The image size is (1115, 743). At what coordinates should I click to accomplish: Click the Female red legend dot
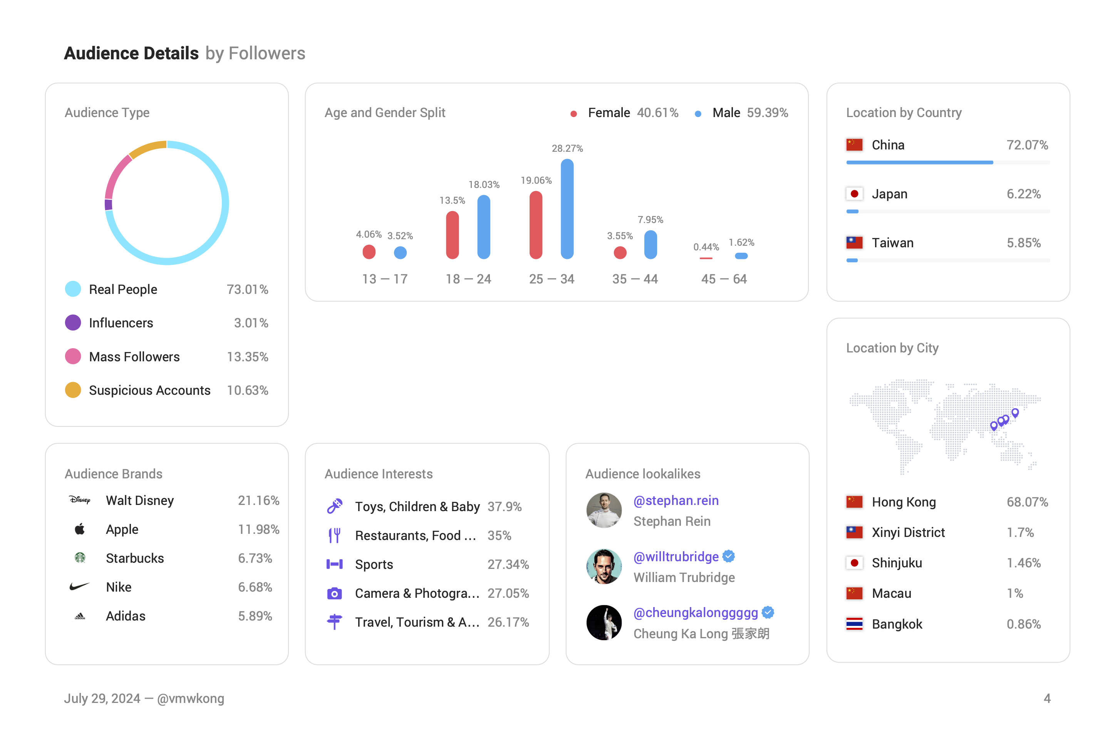click(x=573, y=114)
